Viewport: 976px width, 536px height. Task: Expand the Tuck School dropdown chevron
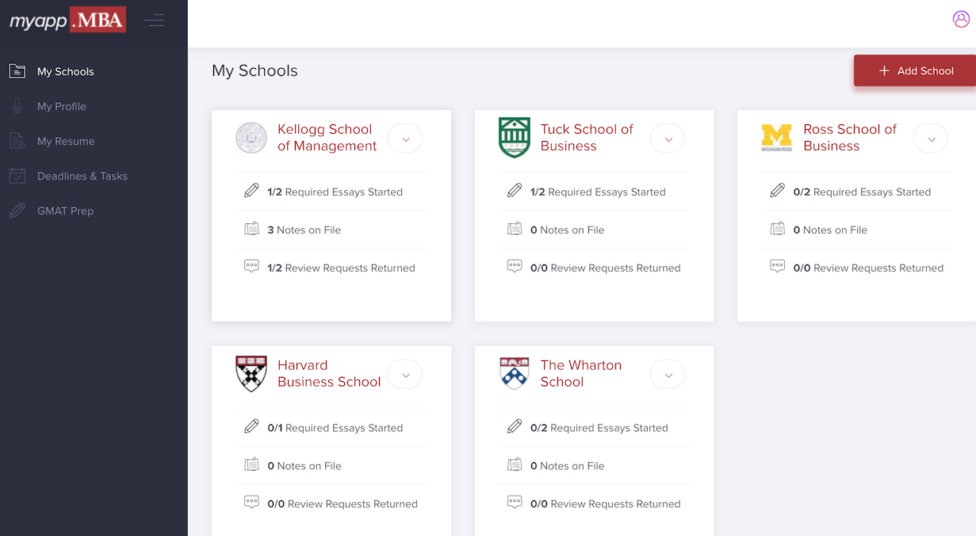(668, 139)
